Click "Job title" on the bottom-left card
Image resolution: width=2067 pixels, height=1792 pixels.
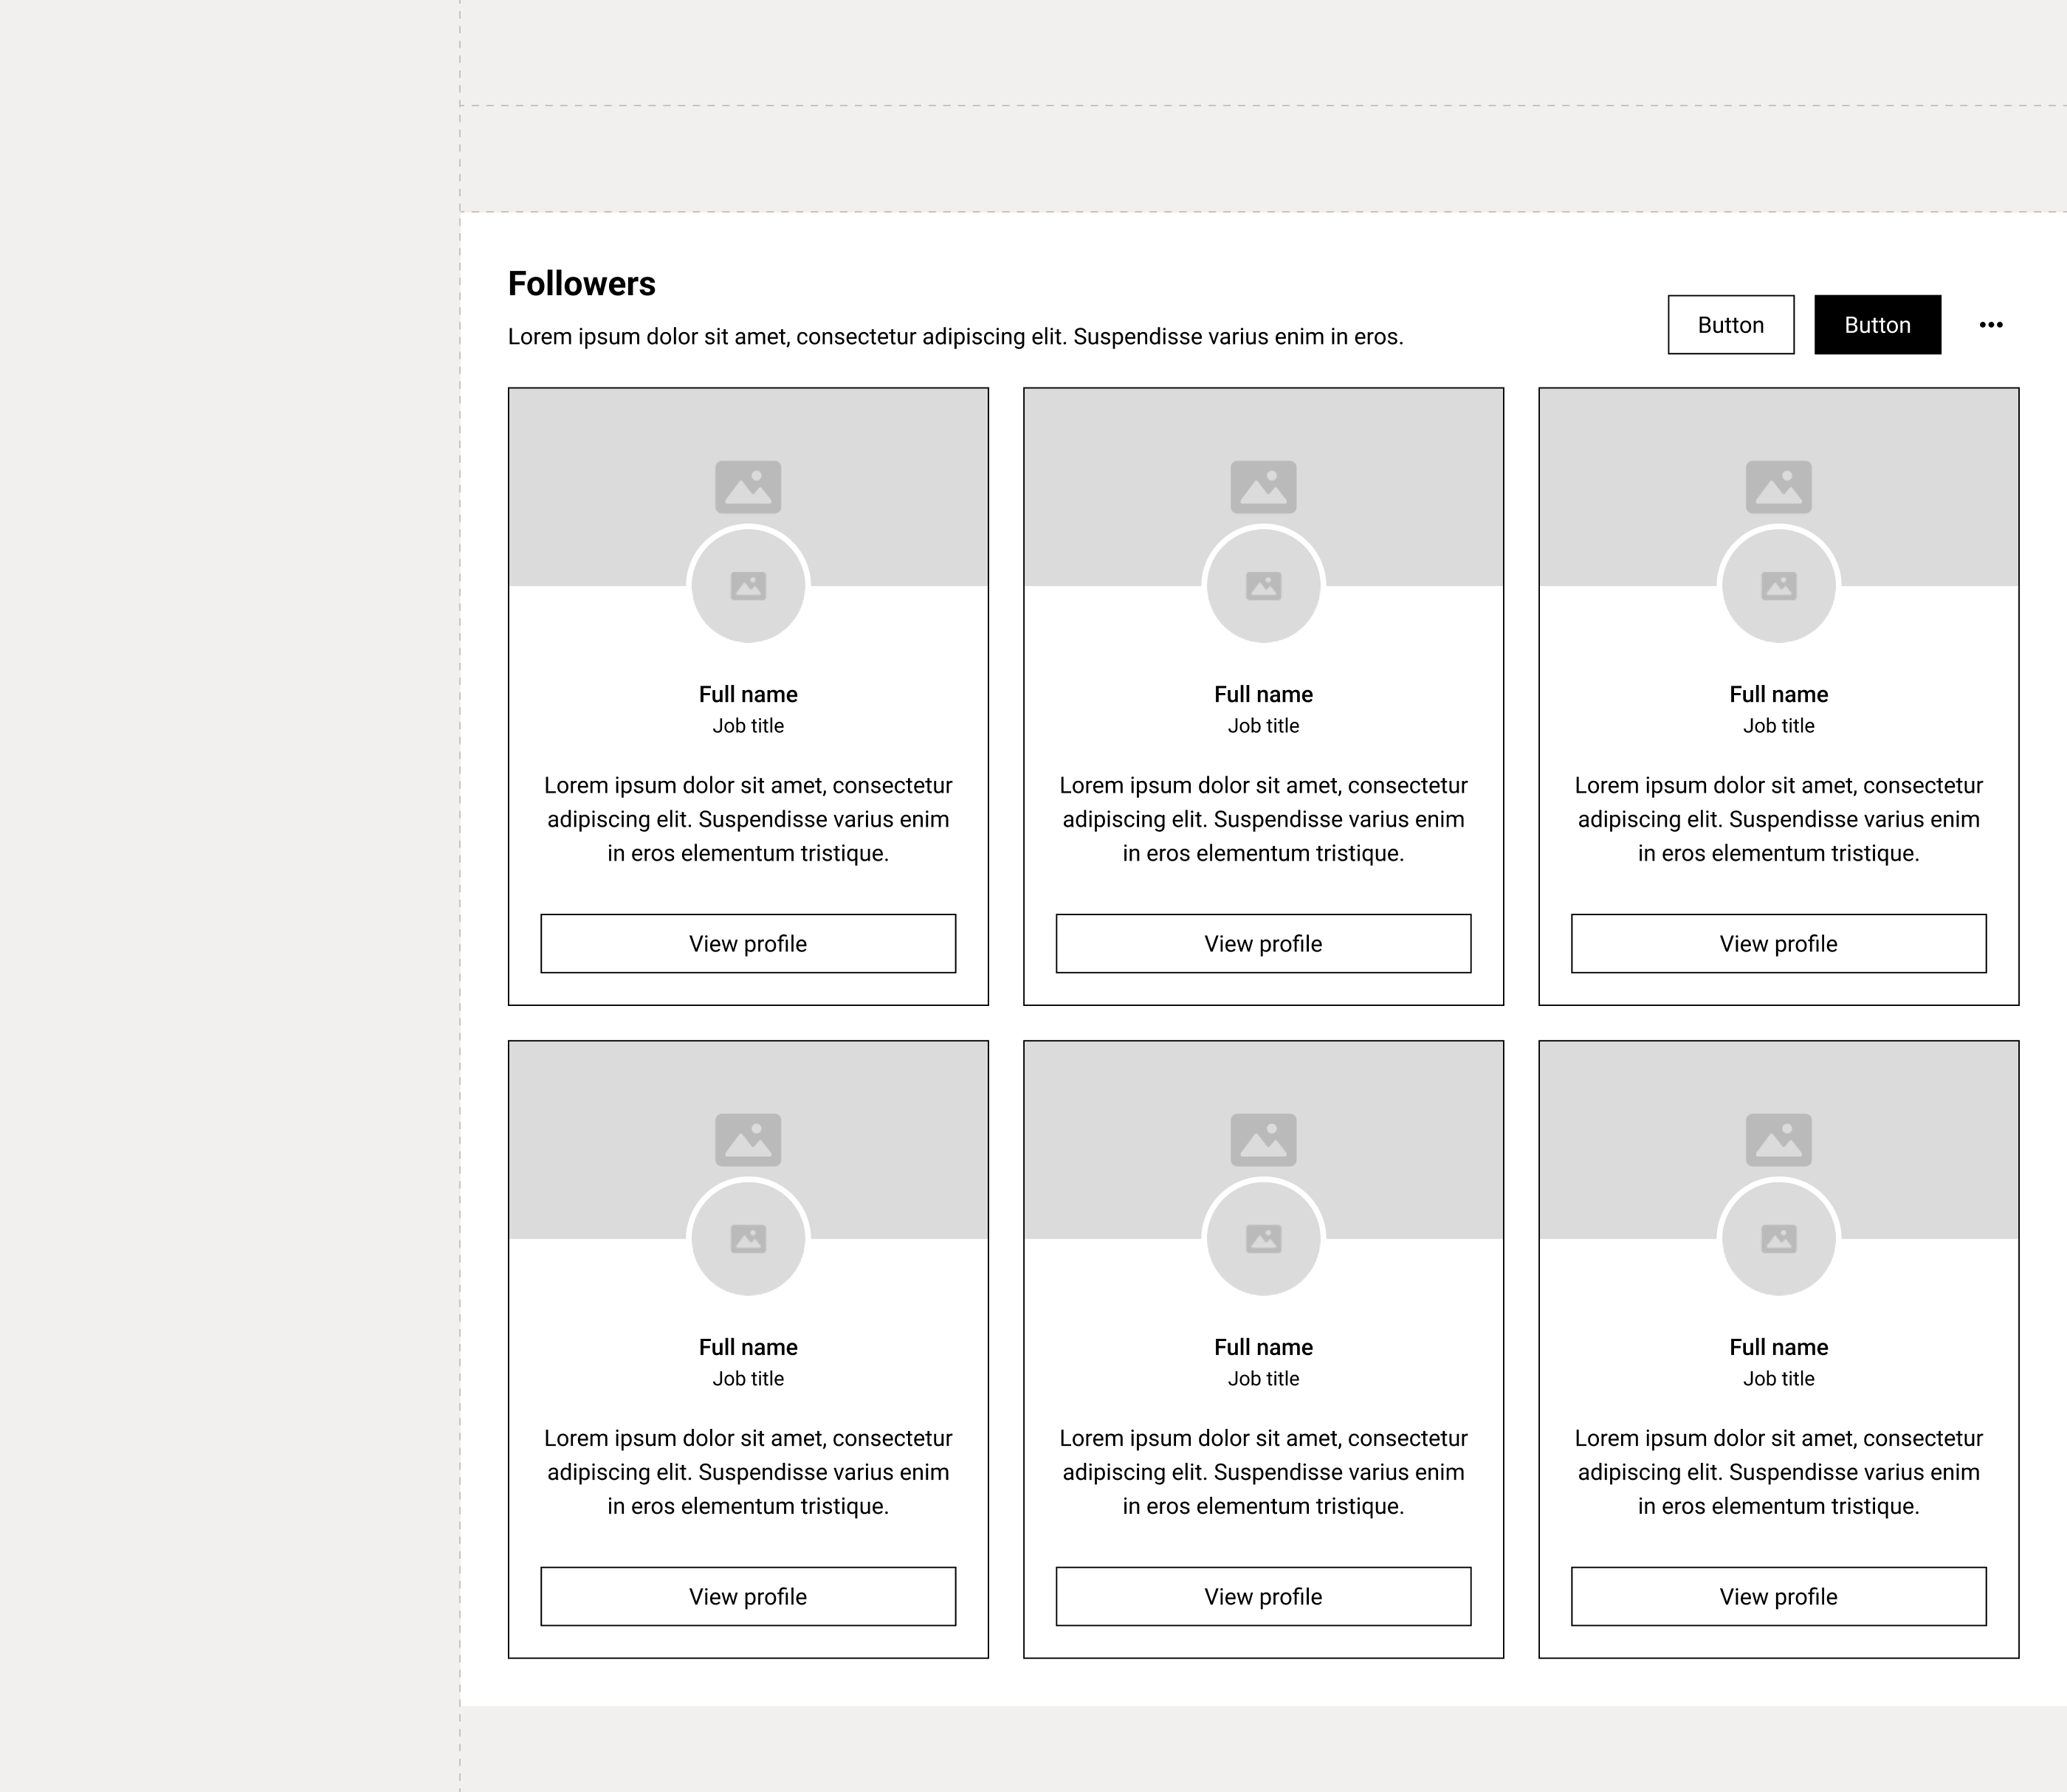pyautogui.click(x=748, y=1379)
